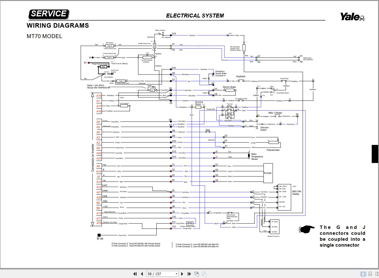Click the MT70 MODEL label
379x278 pixels.
click(44, 36)
